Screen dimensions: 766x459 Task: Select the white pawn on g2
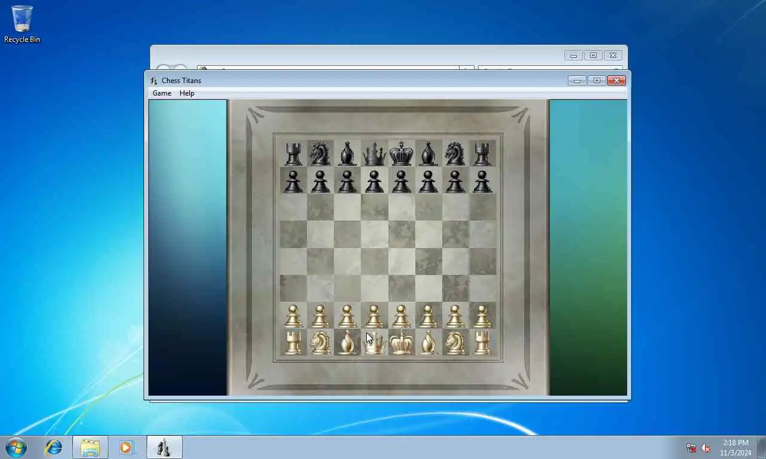[x=455, y=316]
